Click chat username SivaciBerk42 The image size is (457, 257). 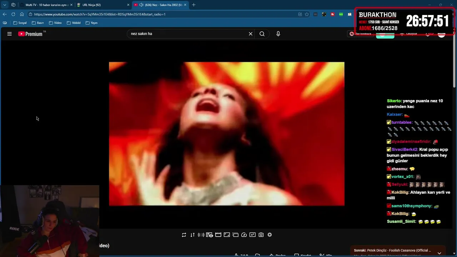[x=405, y=150]
